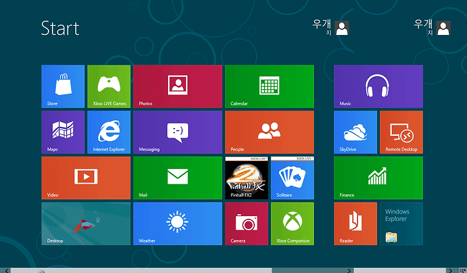Click the scrollbar left arrow
The width and height of the screenshot is (467, 273).
6,270
